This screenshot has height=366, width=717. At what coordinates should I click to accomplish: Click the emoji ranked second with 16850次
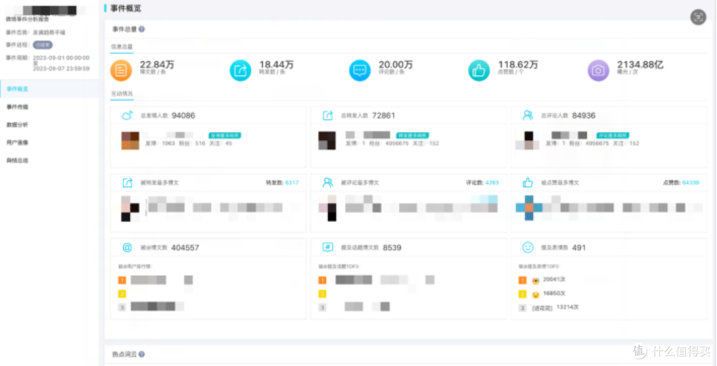(536, 294)
